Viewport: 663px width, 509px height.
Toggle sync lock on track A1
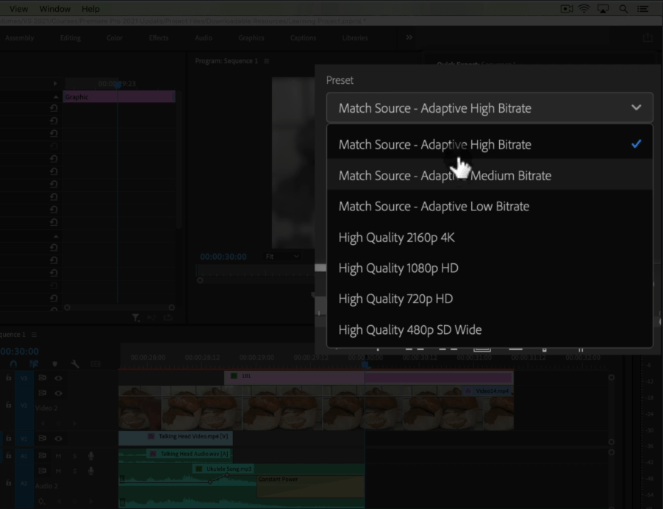pyautogui.click(x=43, y=456)
